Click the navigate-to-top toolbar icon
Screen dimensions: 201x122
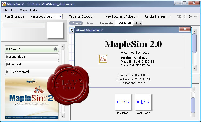click(179, 16)
